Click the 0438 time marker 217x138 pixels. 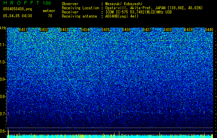(x=168, y=30)
